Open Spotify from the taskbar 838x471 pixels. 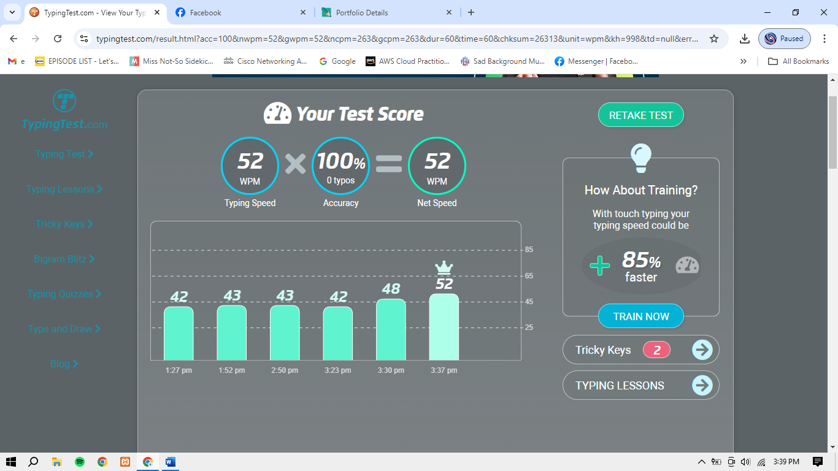(x=80, y=462)
